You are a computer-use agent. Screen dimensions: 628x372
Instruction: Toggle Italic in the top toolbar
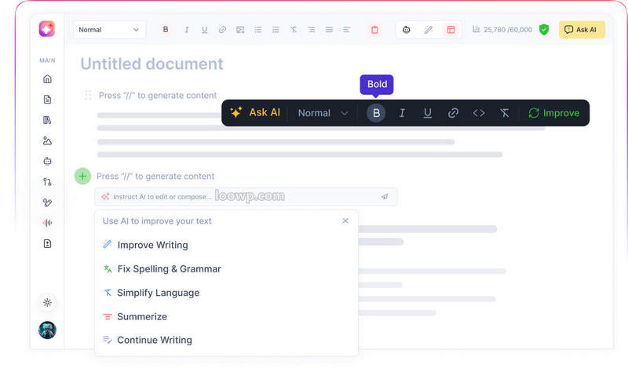[186, 30]
